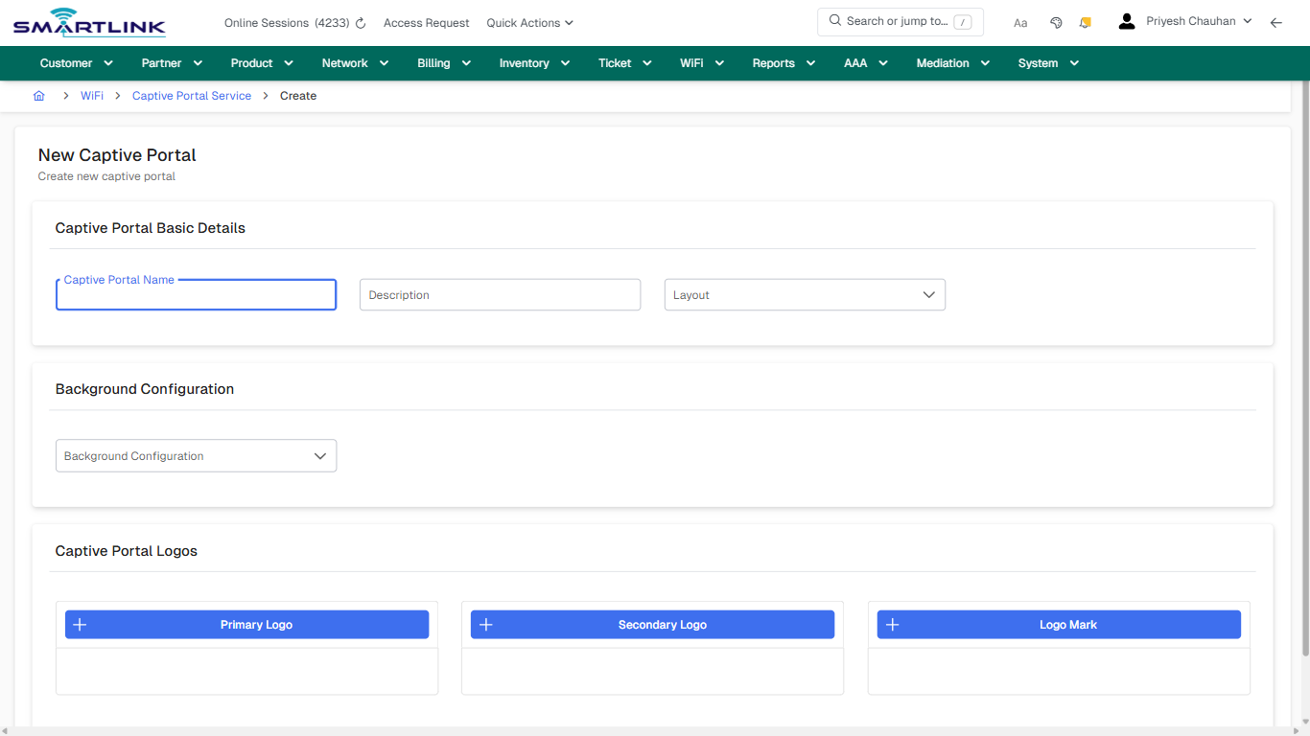1310x736 pixels.
Task: Open the notifications bell
Action: point(1085,22)
